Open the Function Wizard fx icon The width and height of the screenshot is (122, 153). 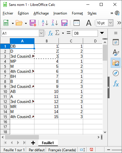point(50,33)
